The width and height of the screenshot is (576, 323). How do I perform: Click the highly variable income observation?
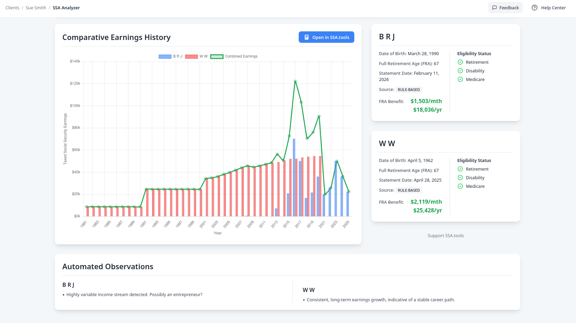point(134,294)
